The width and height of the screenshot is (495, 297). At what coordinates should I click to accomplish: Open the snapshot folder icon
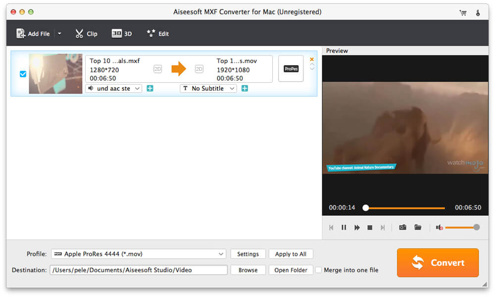click(x=418, y=227)
